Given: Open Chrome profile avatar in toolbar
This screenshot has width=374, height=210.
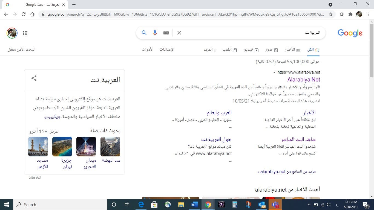Looking at the screenshot, I should click(x=359, y=14).
